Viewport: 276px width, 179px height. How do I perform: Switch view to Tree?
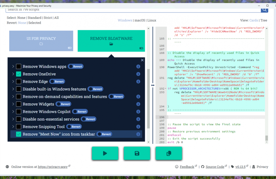[264, 20]
